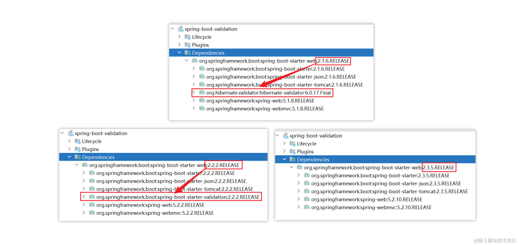Click the library icon beside spring-webmvc:5.2.2.RELEASE

[x=92, y=213]
